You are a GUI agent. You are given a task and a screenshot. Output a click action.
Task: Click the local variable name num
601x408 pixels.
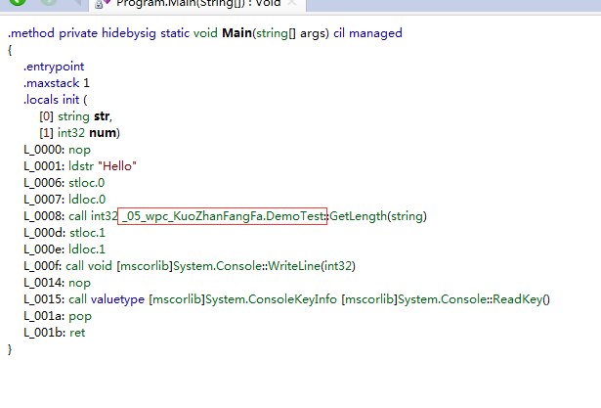click(103, 133)
